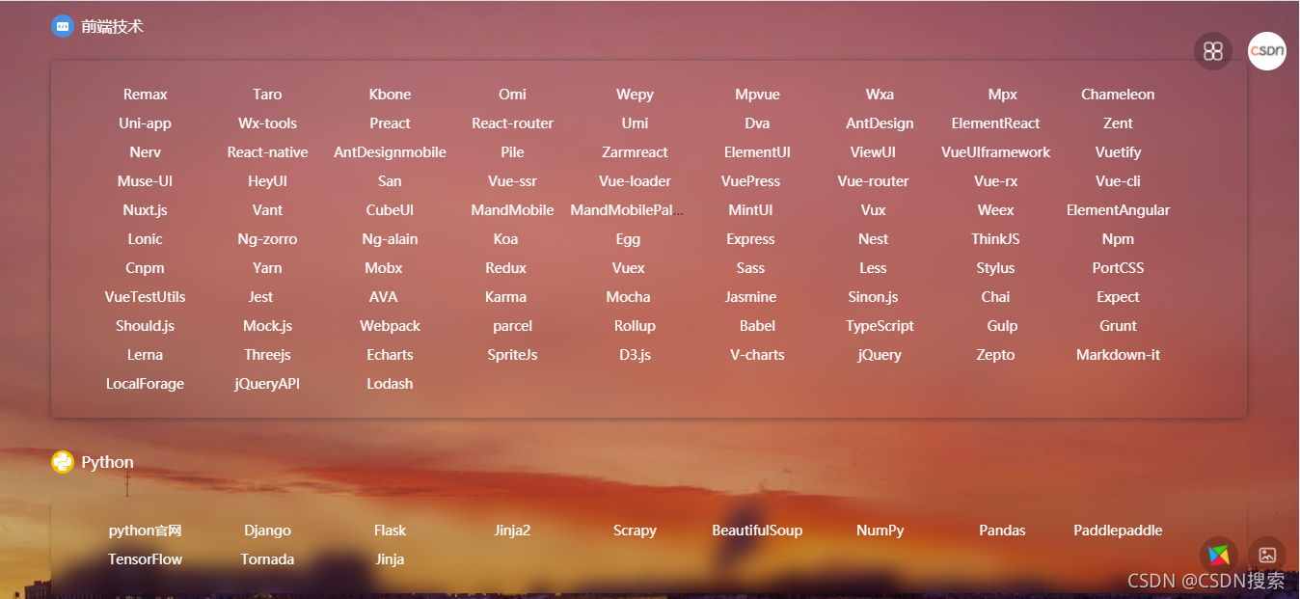Open the Taro link
This screenshot has height=599, width=1300.
coord(268,95)
